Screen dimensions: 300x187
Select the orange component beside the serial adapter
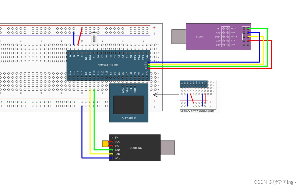click(x=106, y=144)
